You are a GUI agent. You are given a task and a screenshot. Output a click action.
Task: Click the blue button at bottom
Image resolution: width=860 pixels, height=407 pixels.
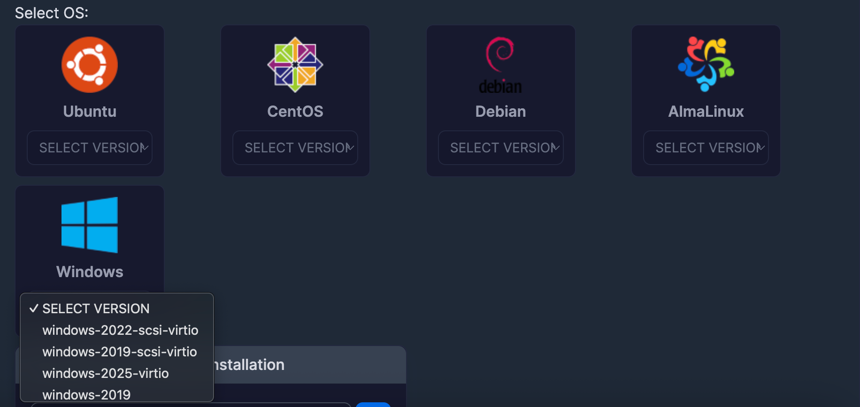pyautogui.click(x=373, y=405)
